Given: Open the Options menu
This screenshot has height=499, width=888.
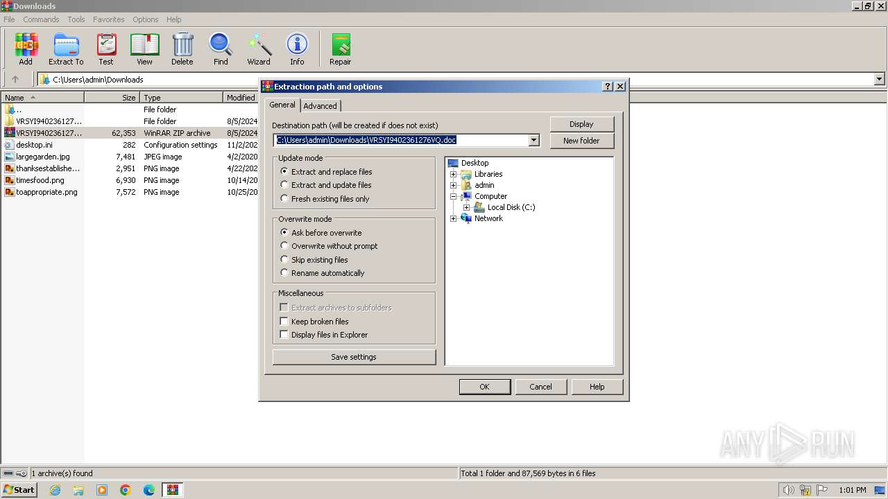Looking at the screenshot, I should click(146, 19).
